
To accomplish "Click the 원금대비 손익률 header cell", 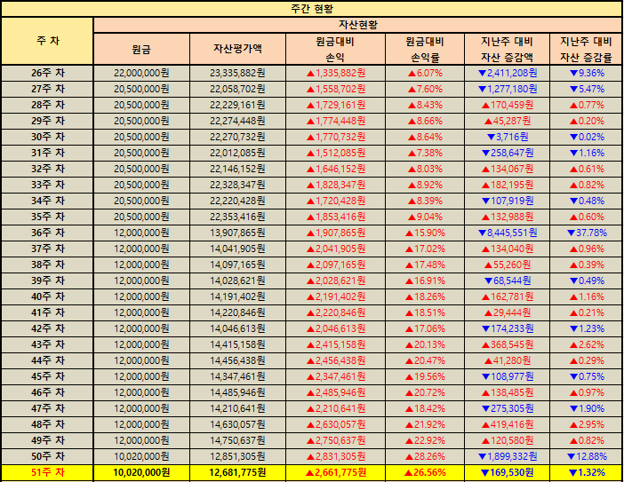I will point(425,49).
